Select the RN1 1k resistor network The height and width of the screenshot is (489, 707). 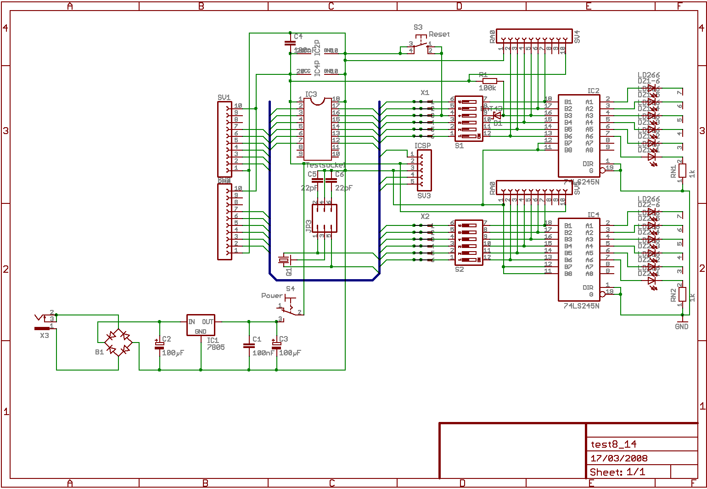pyautogui.click(x=682, y=171)
